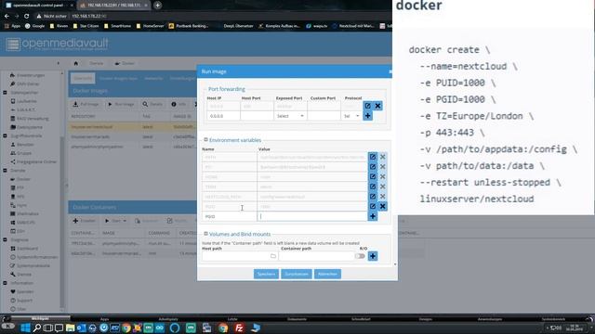
Task: Remove the TERM environment variable
Action: coord(382,186)
